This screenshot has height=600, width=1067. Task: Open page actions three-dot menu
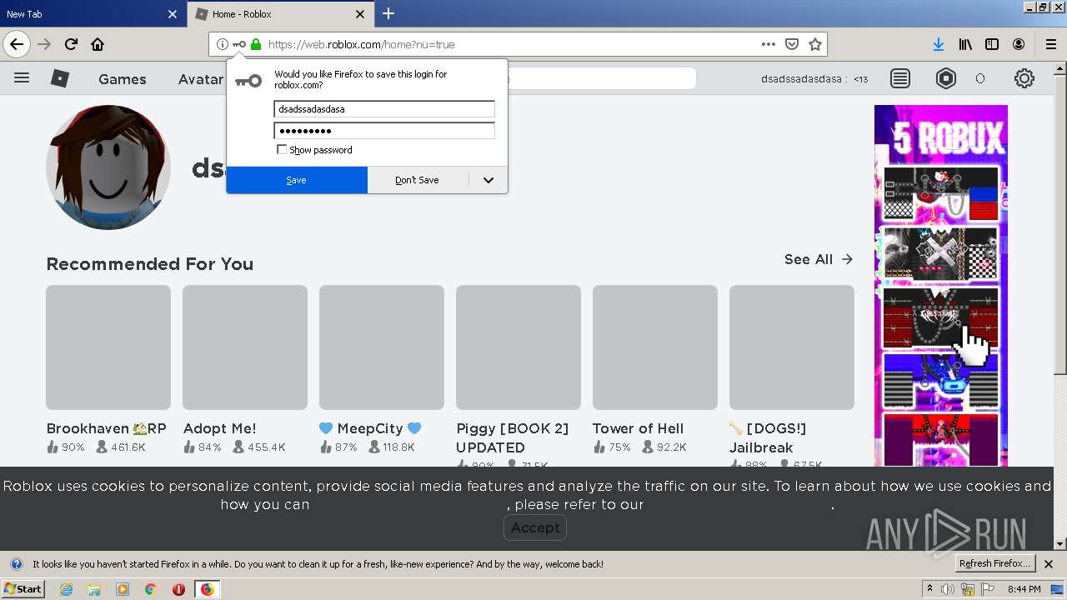[x=768, y=44]
